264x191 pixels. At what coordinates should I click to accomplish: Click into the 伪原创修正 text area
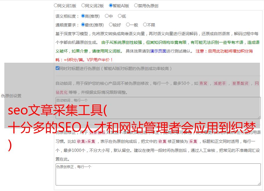click(x=158, y=174)
